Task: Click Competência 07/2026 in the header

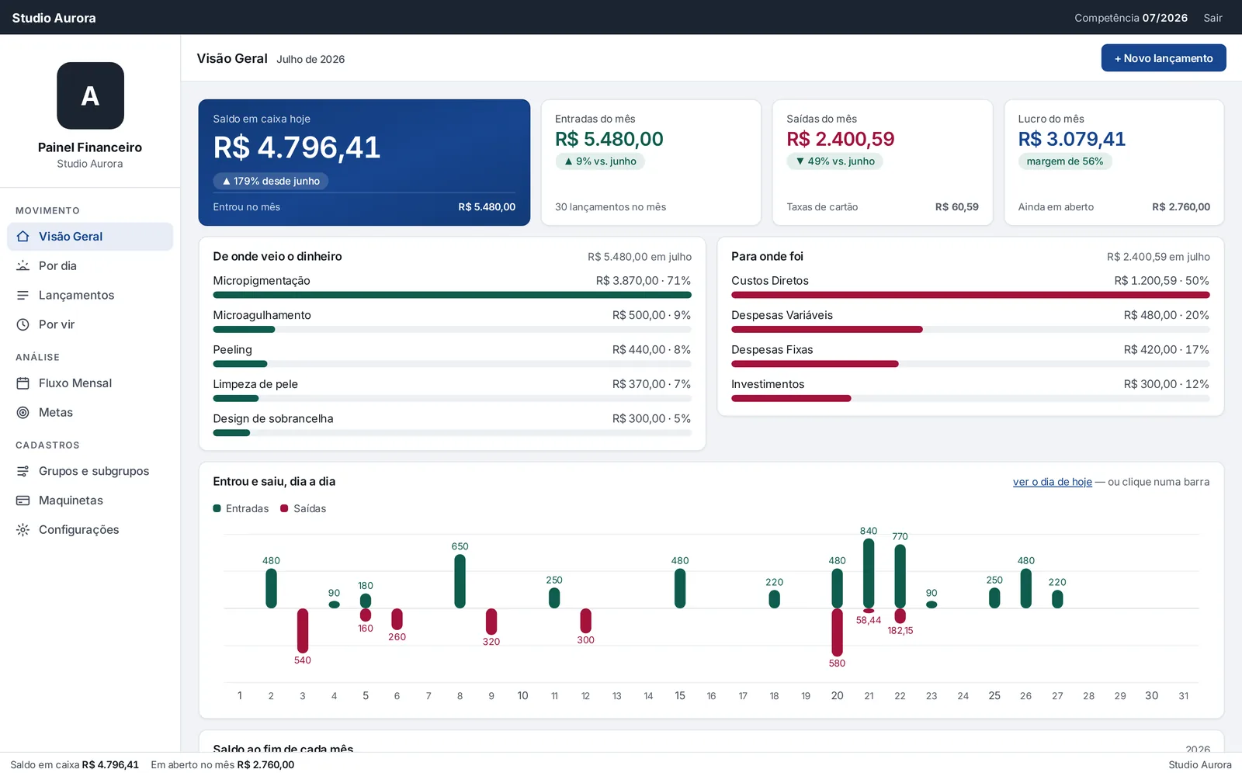Action: pyautogui.click(x=1131, y=18)
